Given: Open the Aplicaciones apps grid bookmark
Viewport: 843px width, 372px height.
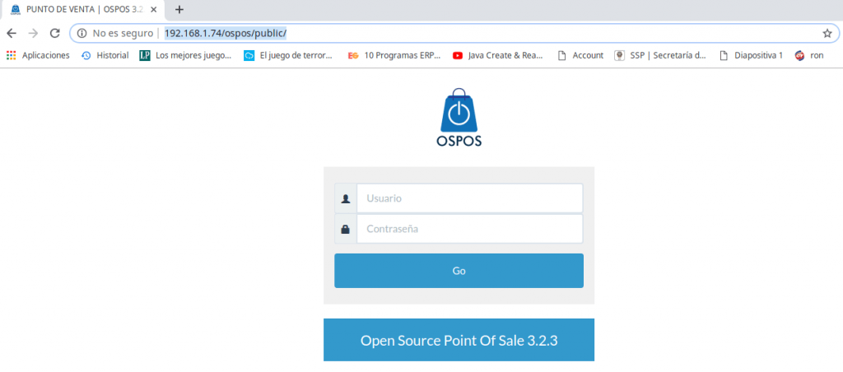Looking at the screenshot, I should tap(38, 55).
